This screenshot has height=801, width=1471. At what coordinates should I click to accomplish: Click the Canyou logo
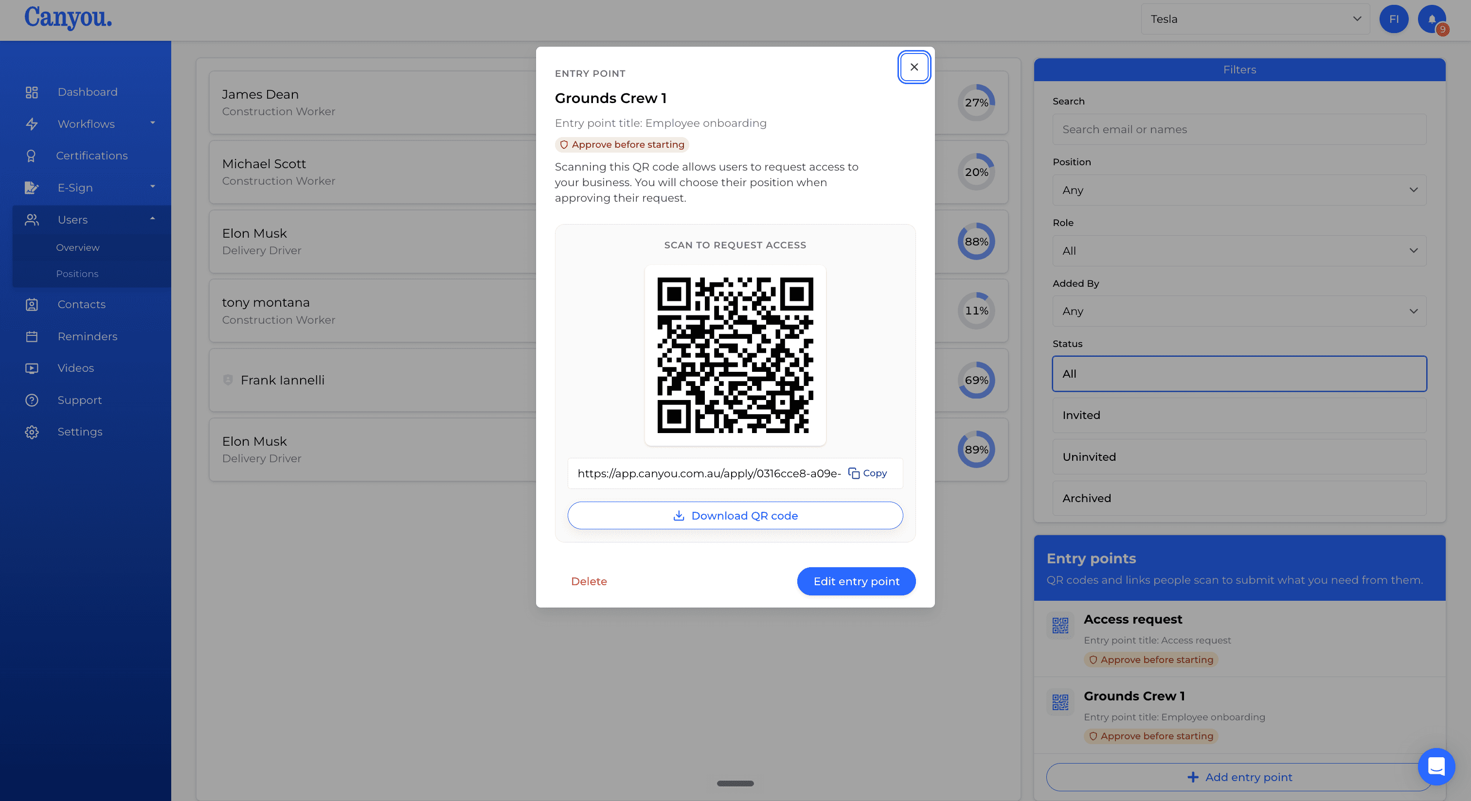[68, 17]
